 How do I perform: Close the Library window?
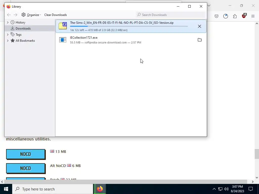pos(201,6)
